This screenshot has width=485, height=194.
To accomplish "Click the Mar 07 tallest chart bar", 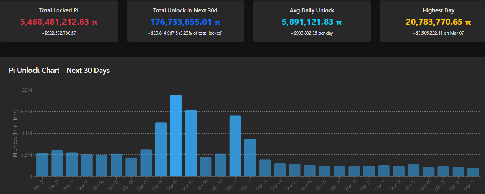I will click(176, 136).
